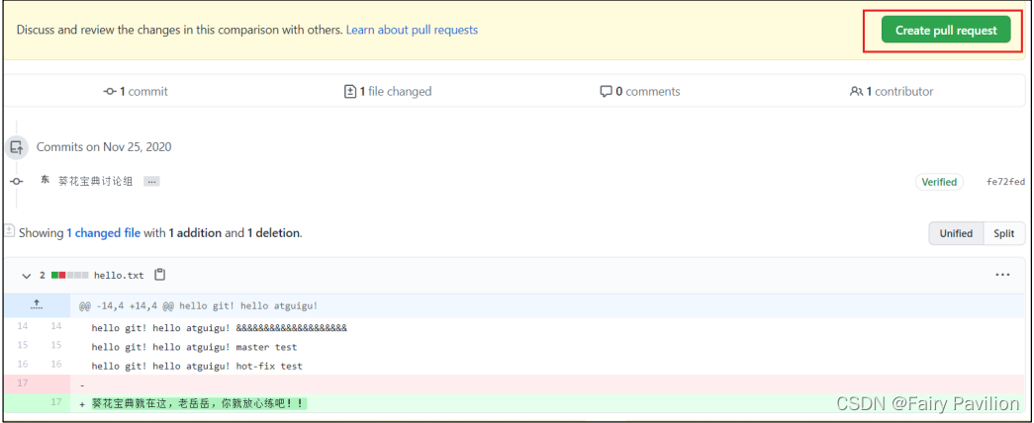Click the Verified badge
This screenshot has width=1034, height=423.
(x=939, y=182)
